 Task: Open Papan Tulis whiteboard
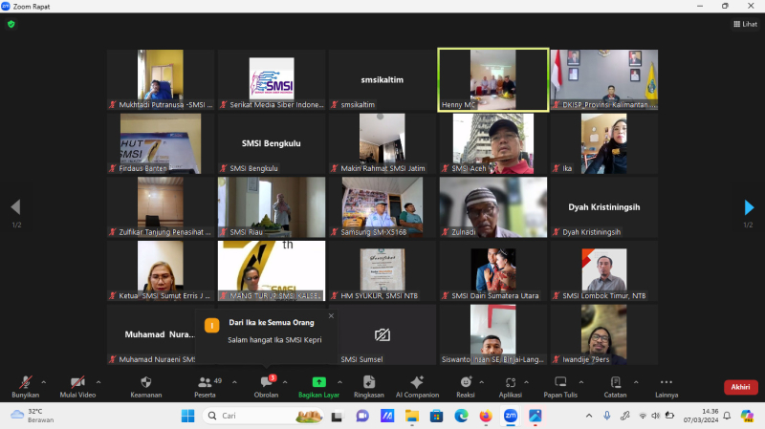(559, 385)
